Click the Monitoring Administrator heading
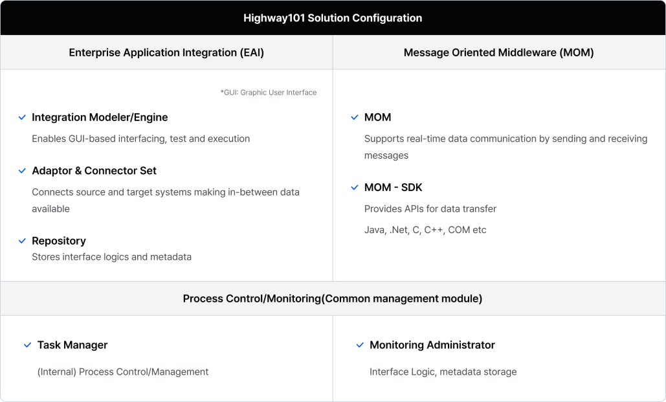Viewport: 666px width, 402px height. pyautogui.click(x=432, y=345)
